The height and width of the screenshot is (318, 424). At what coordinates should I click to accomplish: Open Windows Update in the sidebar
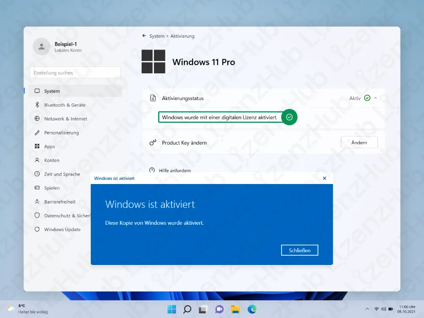pos(38,229)
